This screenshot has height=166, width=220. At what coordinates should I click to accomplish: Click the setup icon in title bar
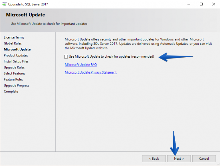click(4, 4)
